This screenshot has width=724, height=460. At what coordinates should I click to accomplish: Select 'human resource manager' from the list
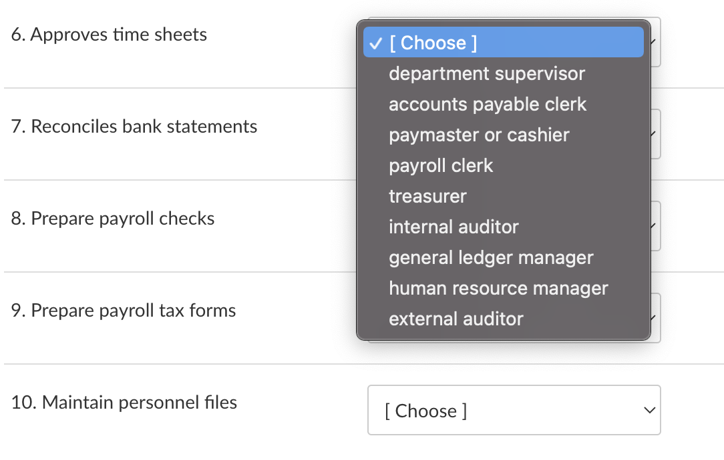click(498, 288)
